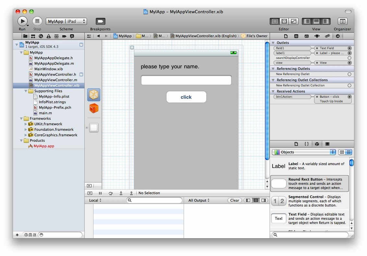
Task: Click the connection circle for searchDisplayController outlet
Action: [x=349, y=58]
